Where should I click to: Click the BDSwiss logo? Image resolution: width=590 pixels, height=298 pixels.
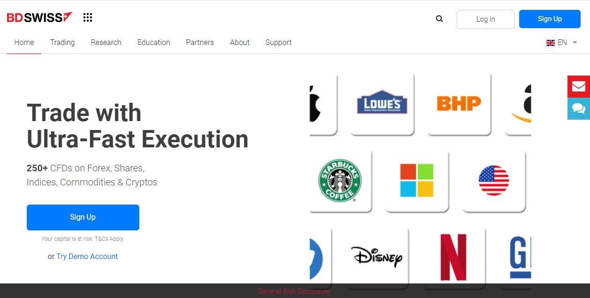[x=39, y=18]
